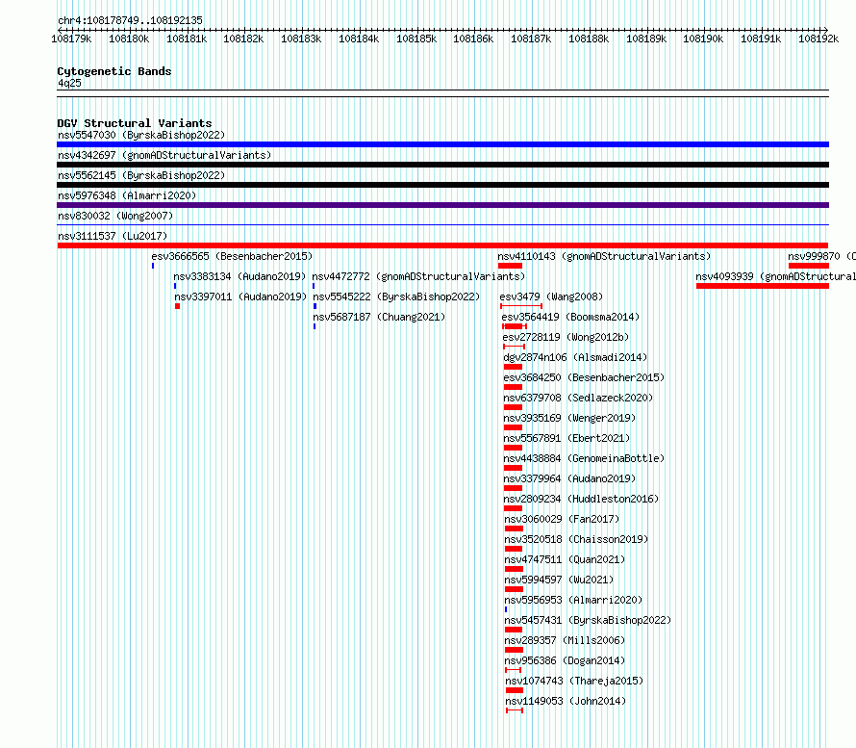Select red bar under nsv4093939

763,286
